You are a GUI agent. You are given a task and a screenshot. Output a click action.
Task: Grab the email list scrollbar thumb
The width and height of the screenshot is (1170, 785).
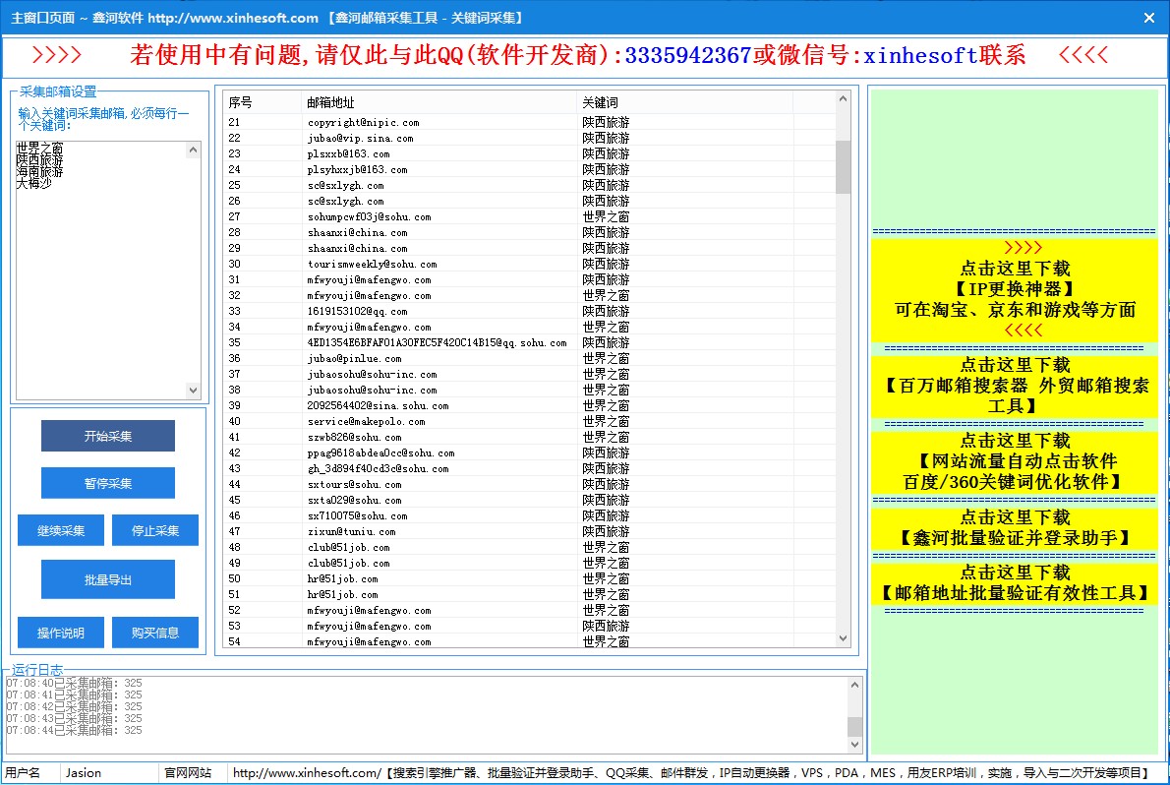844,166
